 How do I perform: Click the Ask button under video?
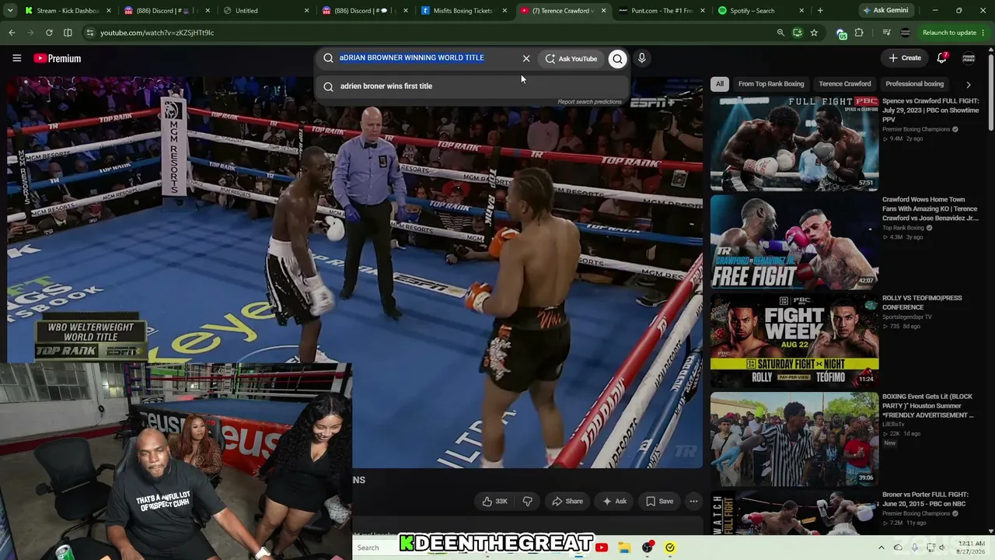(614, 502)
